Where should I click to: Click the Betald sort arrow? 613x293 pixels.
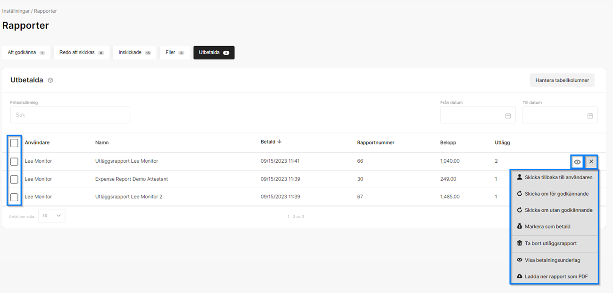279,142
